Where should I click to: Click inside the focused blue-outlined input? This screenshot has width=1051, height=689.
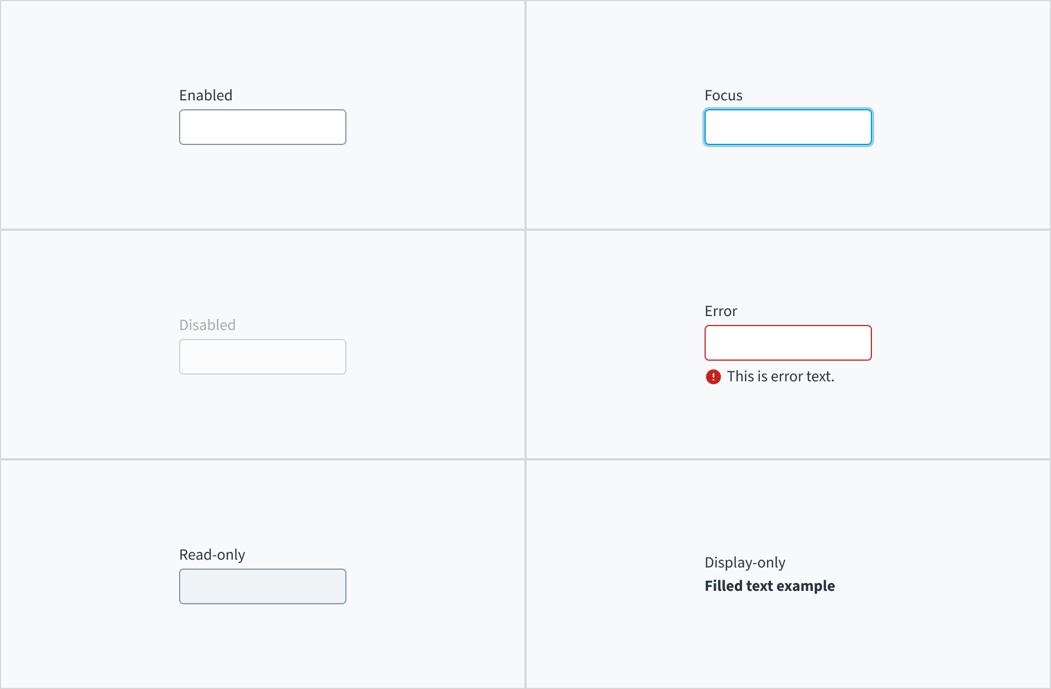788,127
